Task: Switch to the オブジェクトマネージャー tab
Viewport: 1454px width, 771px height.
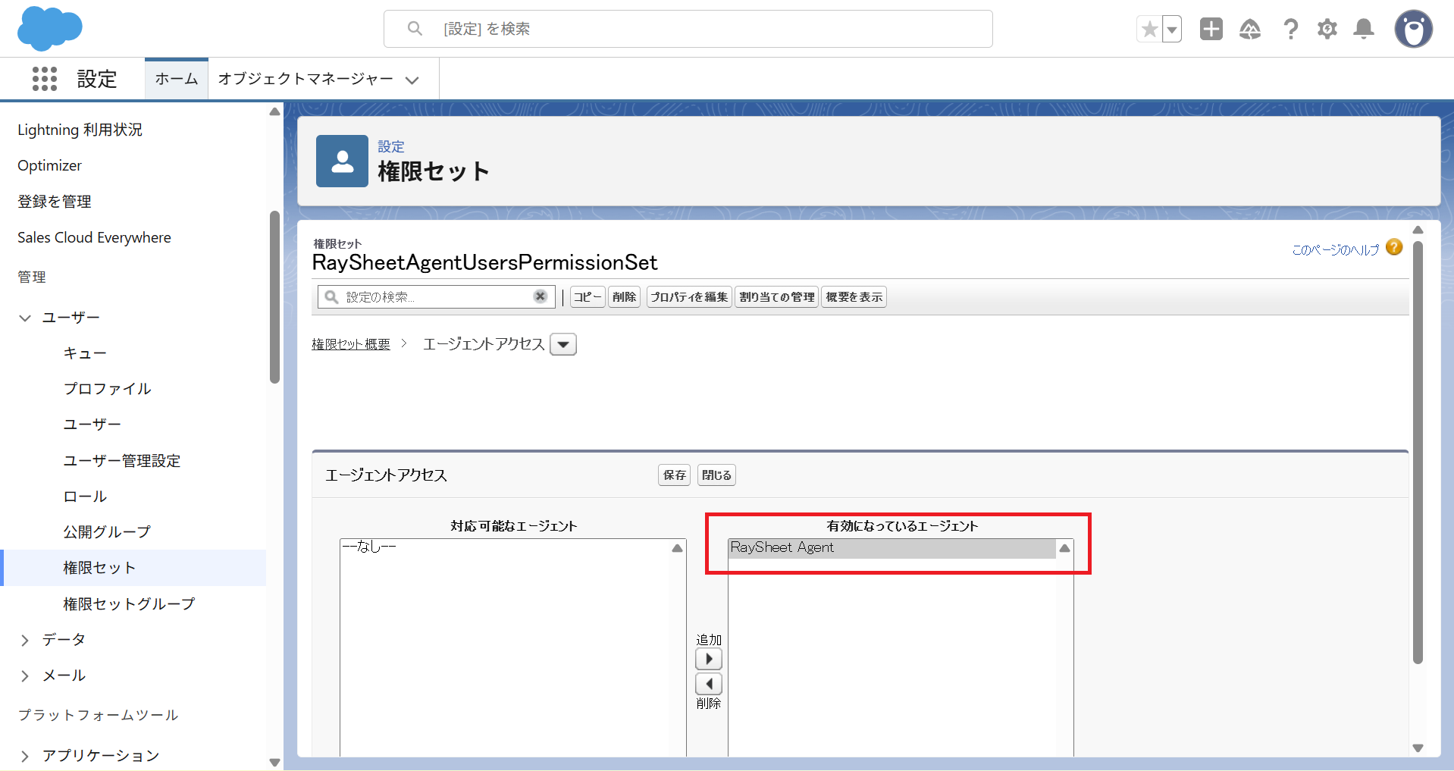Action: (x=306, y=79)
